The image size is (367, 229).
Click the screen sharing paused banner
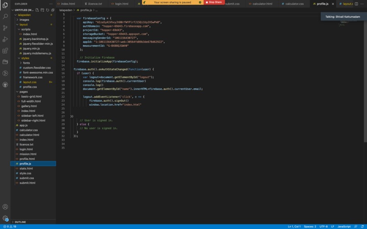pos(173,2)
